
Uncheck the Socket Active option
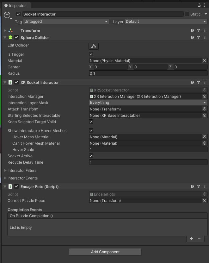click(x=91, y=156)
